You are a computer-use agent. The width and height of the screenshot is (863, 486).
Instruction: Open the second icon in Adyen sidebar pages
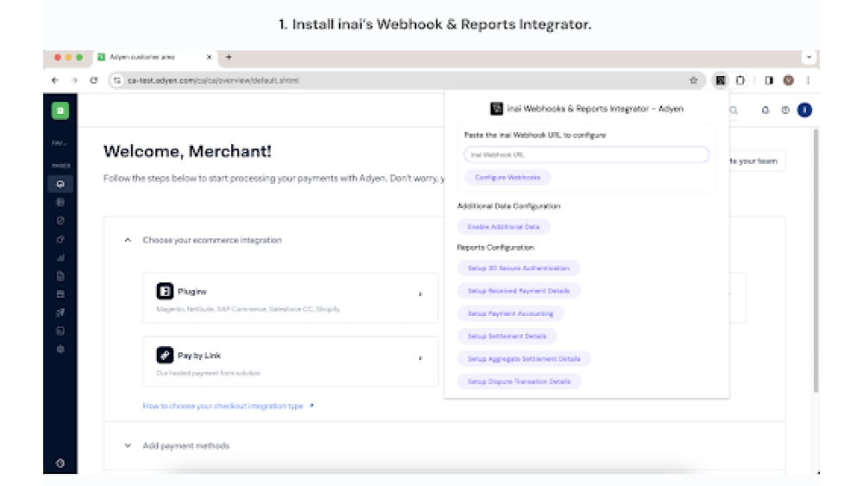[x=60, y=203]
